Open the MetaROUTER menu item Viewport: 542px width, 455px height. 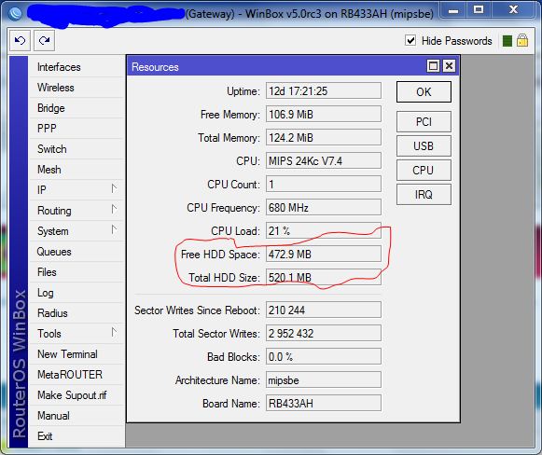(76, 375)
